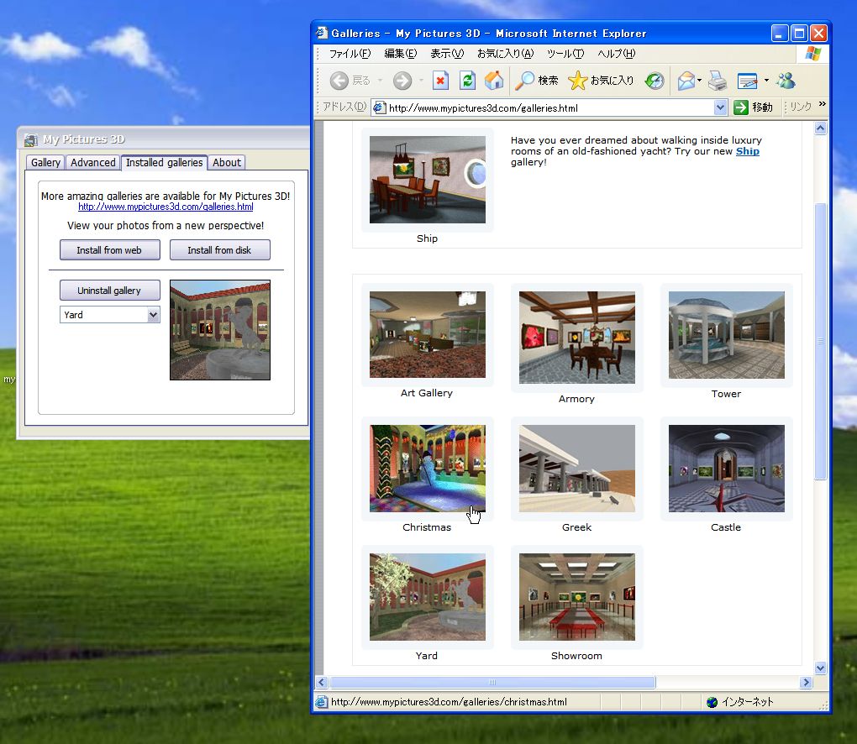Viewport: 857px width, 744px height.
Task: Open the 編集(E) menu
Action: pyautogui.click(x=401, y=54)
